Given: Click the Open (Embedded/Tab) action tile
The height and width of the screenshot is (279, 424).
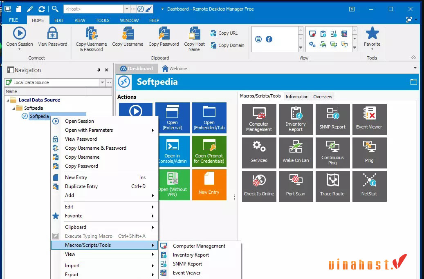Looking at the screenshot, I should 209,118.
